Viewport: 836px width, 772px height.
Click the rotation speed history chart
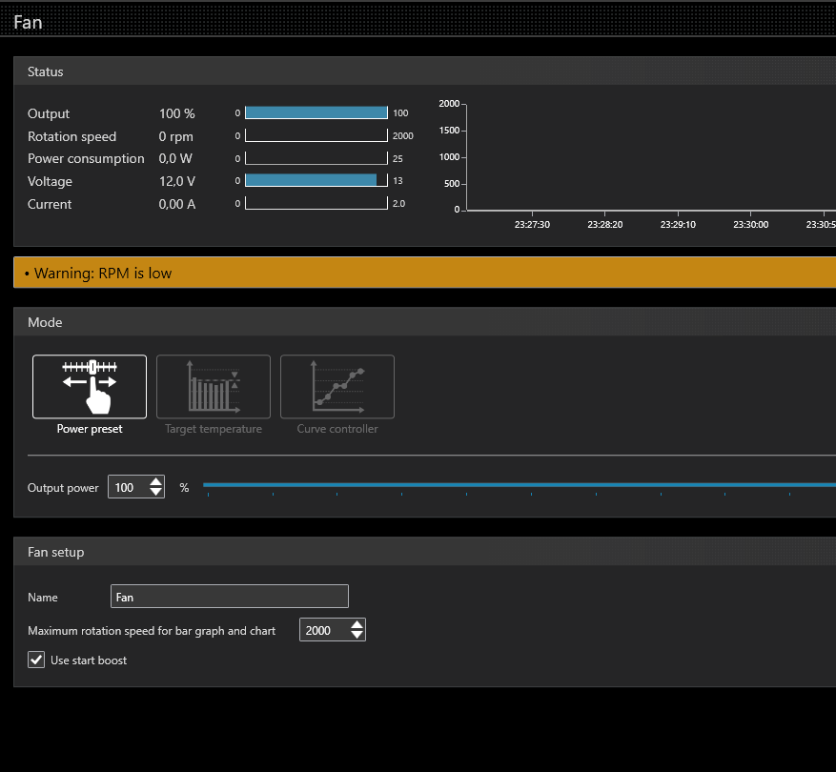(x=648, y=157)
